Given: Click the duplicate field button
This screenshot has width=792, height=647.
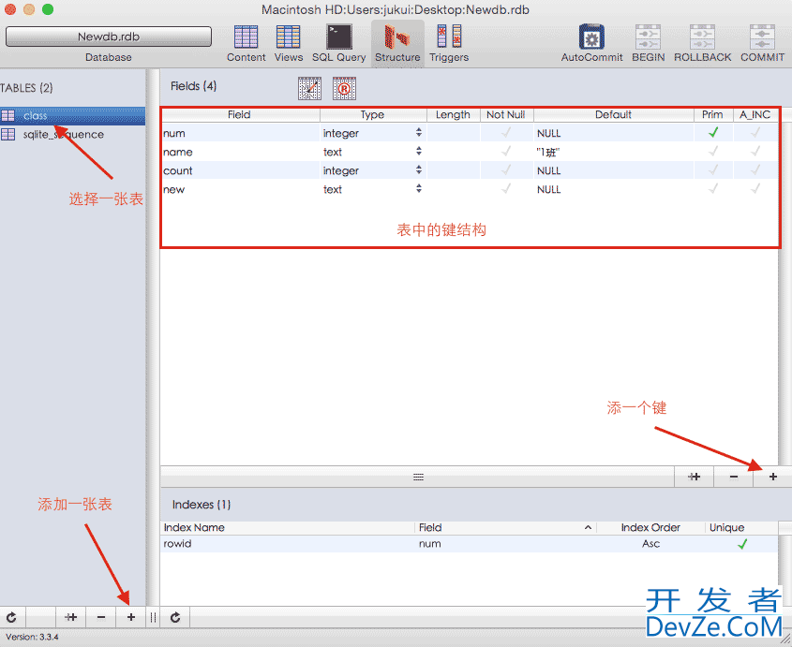Looking at the screenshot, I should (694, 477).
